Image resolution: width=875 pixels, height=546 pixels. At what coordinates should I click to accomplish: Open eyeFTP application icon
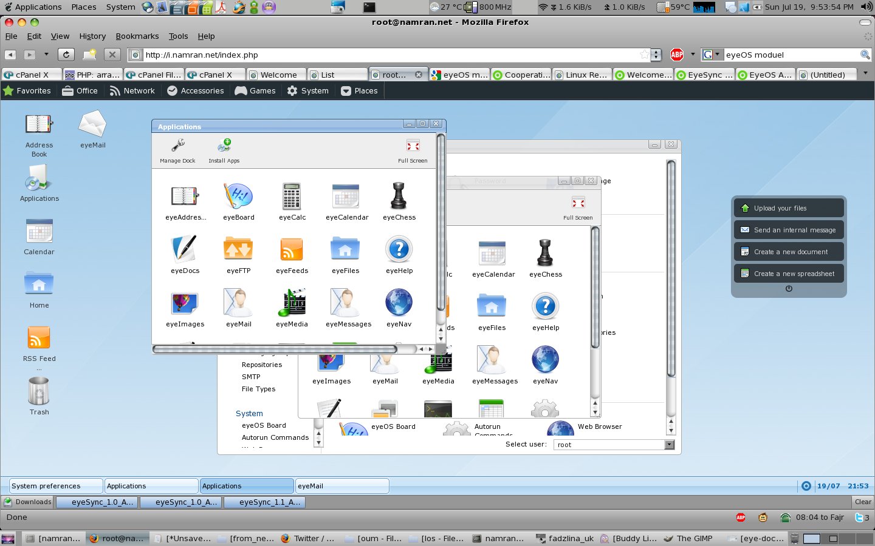(x=238, y=251)
